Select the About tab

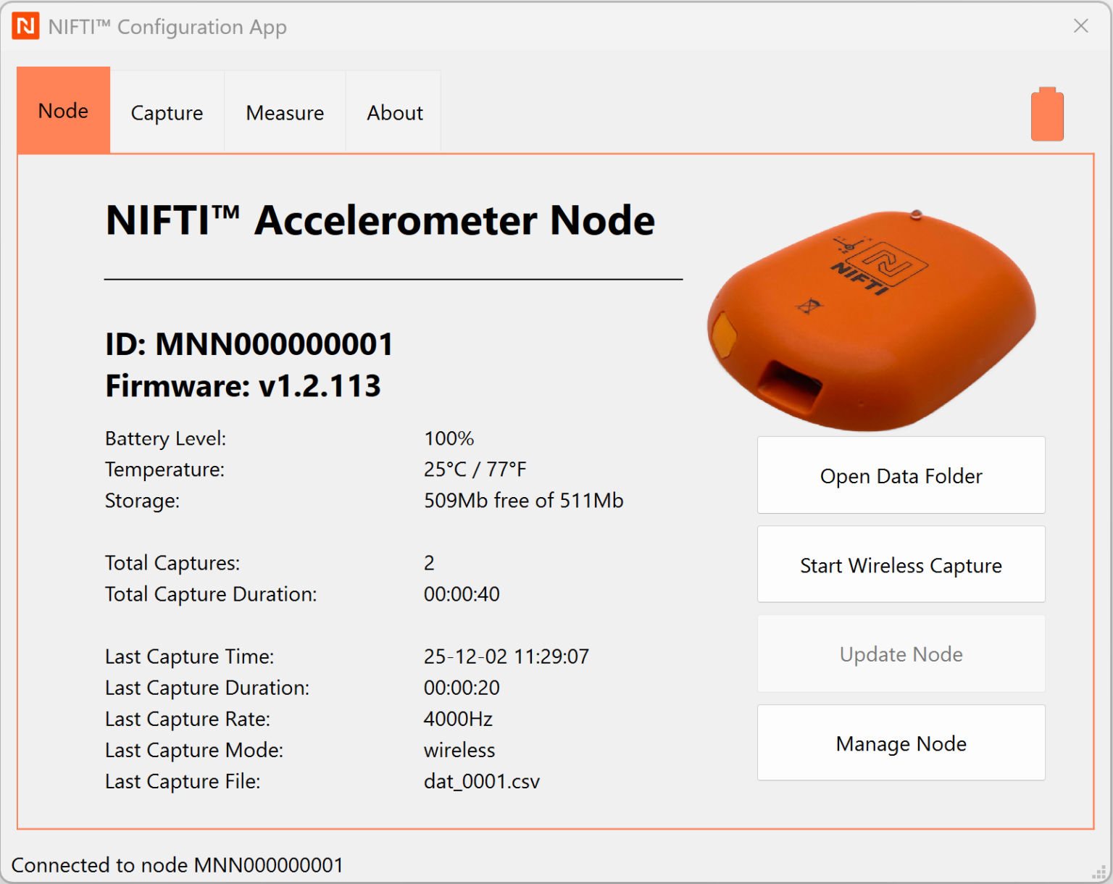click(x=394, y=113)
